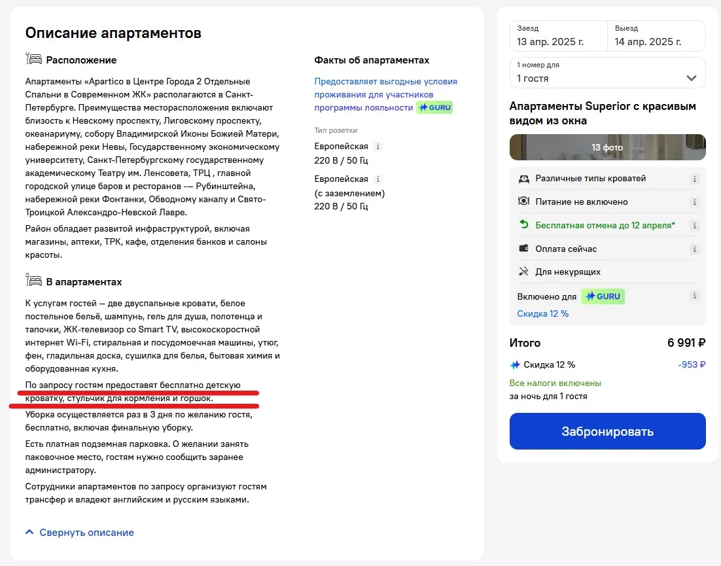
Task: Open info icon for Бесплатная отмена до 12 апреля
Action: [694, 225]
